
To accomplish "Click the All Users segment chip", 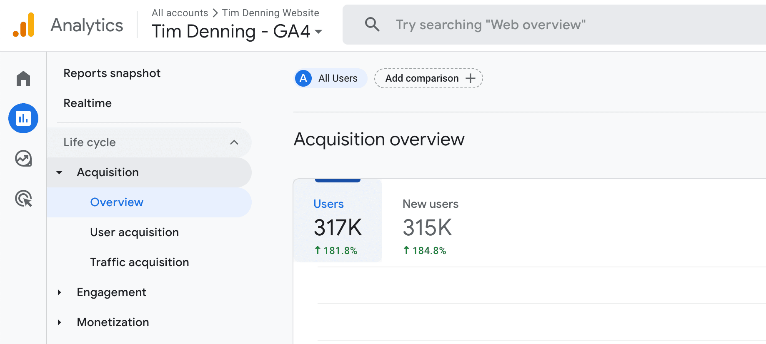I will click(330, 78).
